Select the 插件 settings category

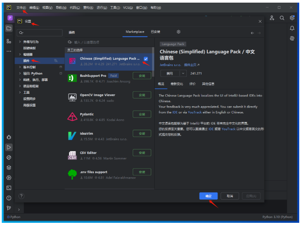[x=40, y=61]
